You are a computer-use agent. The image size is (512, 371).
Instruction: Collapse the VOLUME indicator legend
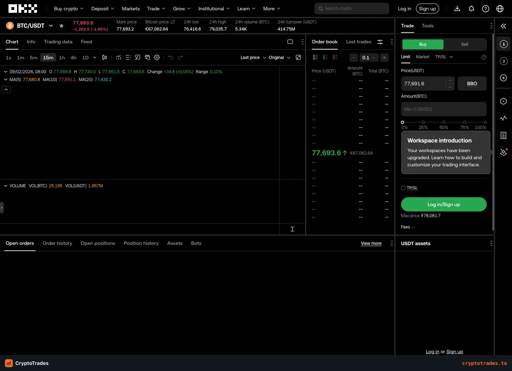[6, 186]
